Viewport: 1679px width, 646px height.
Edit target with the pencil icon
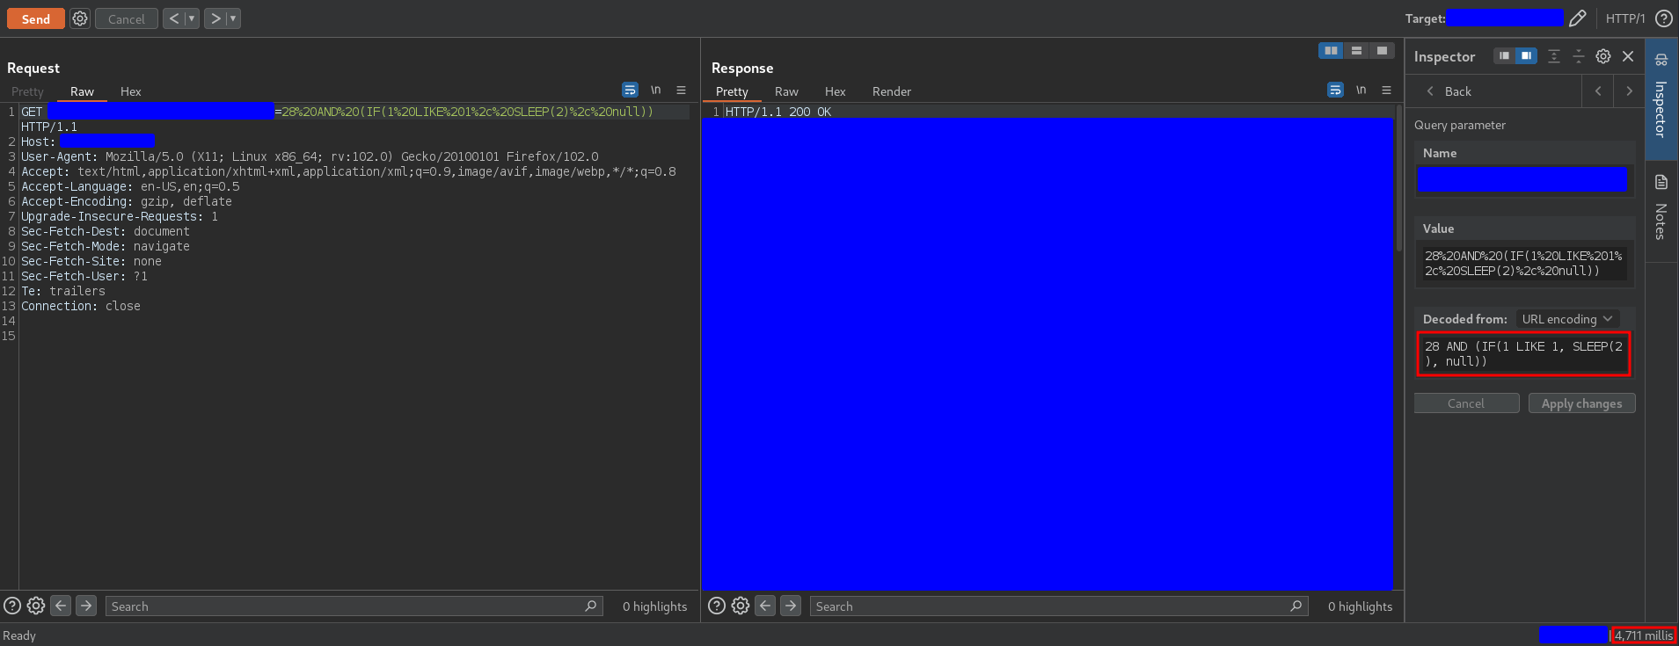(x=1578, y=18)
